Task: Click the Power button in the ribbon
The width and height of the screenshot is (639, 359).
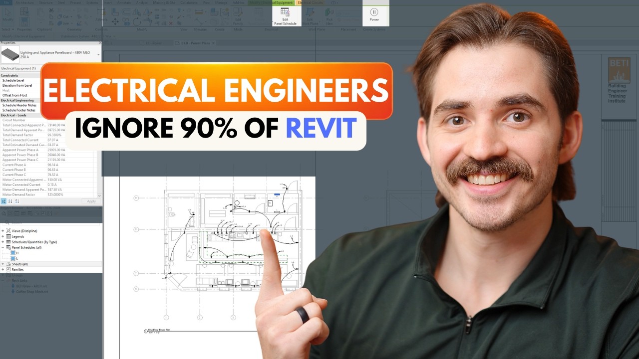Action: coord(374,14)
